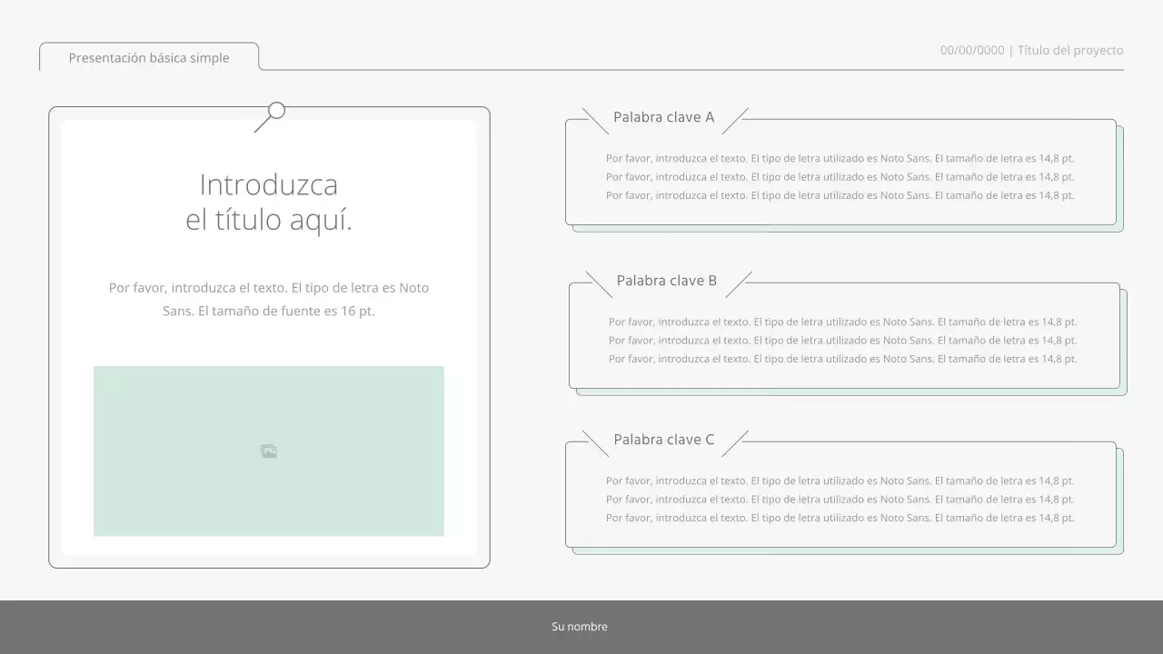Click the slash mark left of Palabra clave B
1163x654 pixels.
pyautogui.click(x=599, y=284)
